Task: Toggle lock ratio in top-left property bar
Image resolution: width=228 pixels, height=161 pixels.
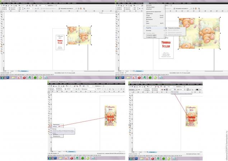Action: pos(24,9)
